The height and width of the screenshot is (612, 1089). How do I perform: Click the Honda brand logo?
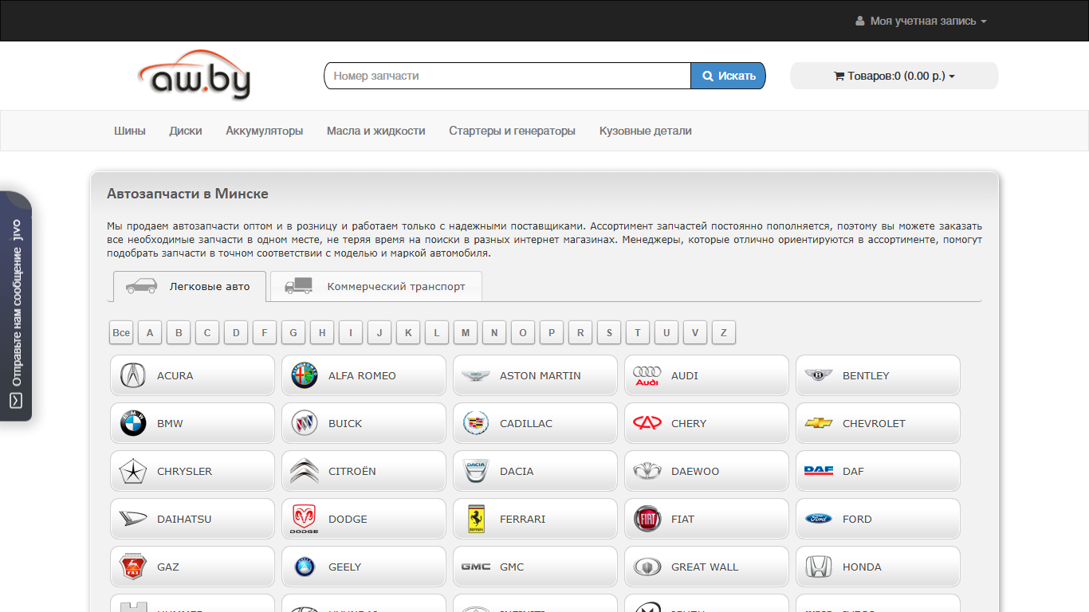pyautogui.click(x=819, y=567)
